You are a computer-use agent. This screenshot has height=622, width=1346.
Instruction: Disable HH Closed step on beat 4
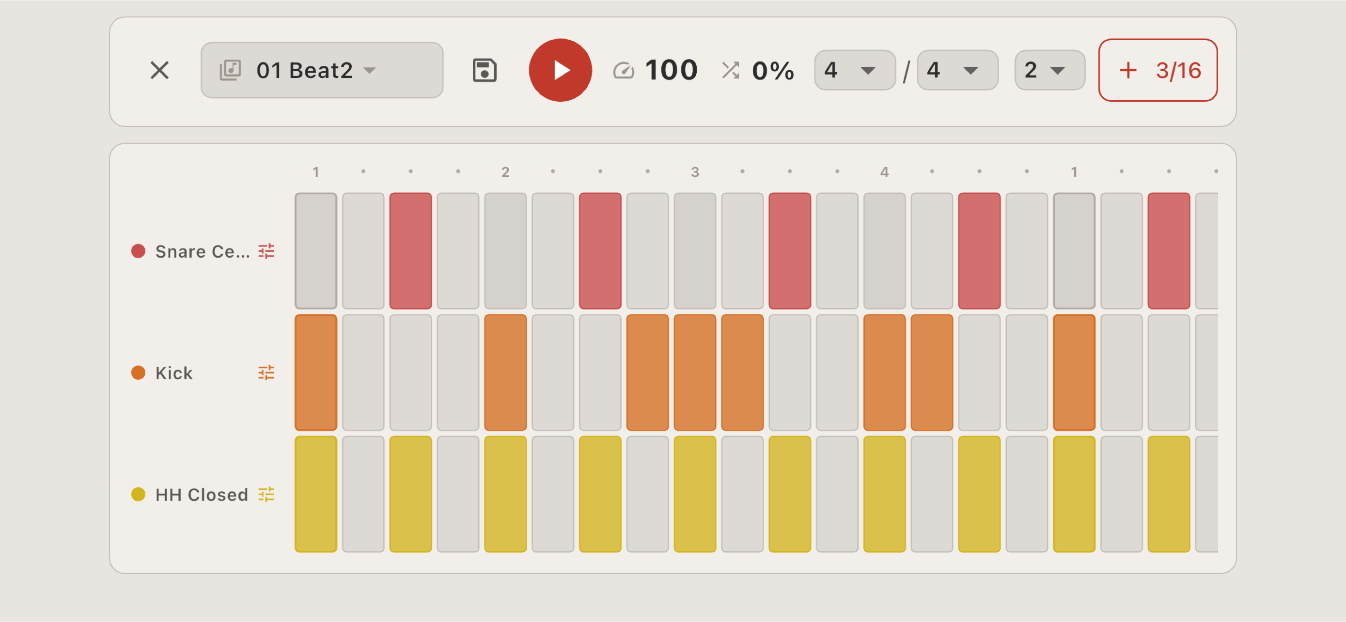pyautogui.click(x=885, y=494)
